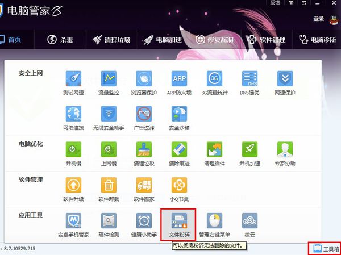Switch to the 清理垃圾 tab
The image size is (341, 255).
click(x=111, y=40)
